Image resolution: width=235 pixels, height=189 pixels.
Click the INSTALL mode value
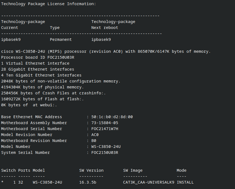tap(185, 182)
